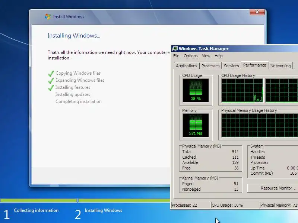Click the System 'Threads' label
The image size is (298, 223).
pyautogui.click(x=257, y=157)
